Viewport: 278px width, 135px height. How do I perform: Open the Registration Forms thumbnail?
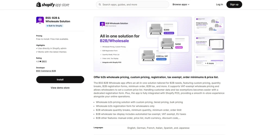209,44
